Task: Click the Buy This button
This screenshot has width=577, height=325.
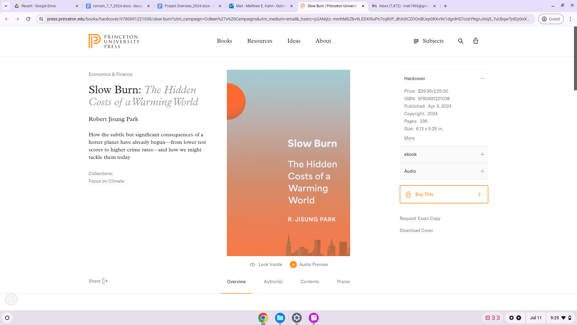Action: (x=444, y=194)
